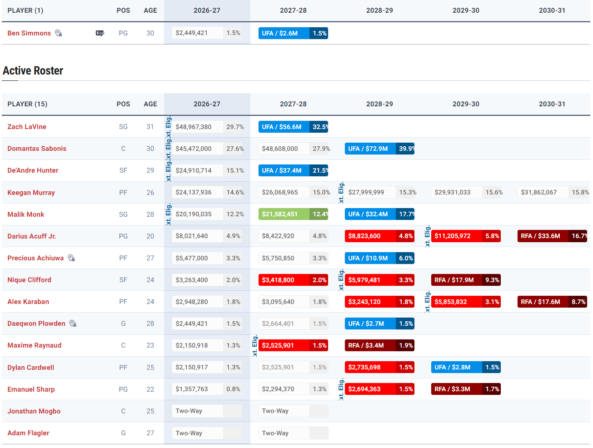Select De'Andre Hunter name link

point(33,170)
